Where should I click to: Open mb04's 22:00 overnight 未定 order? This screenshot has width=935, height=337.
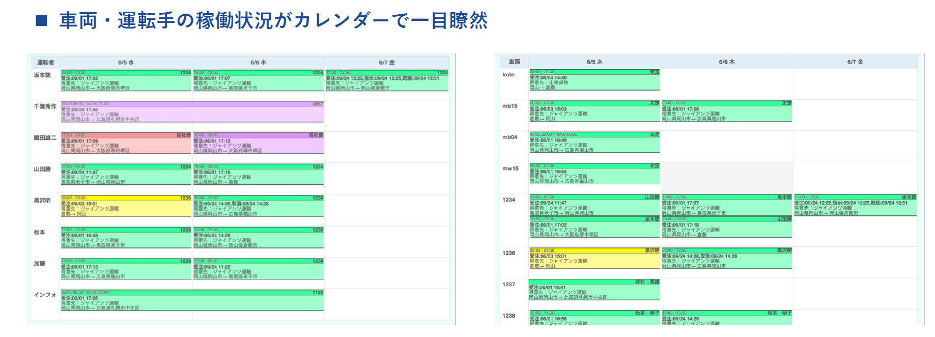594,143
